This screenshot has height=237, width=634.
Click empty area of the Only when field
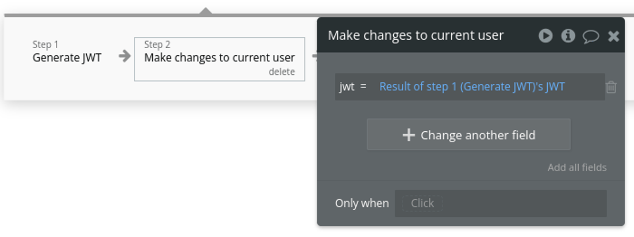pyautogui.click(x=524, y=203)
